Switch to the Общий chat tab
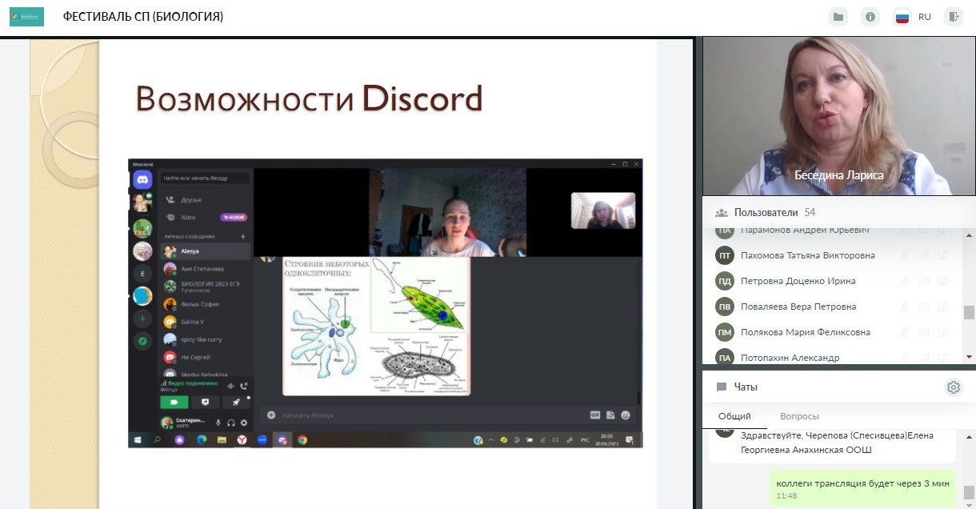The image size is (976, 509). click(x=734, y=416)
